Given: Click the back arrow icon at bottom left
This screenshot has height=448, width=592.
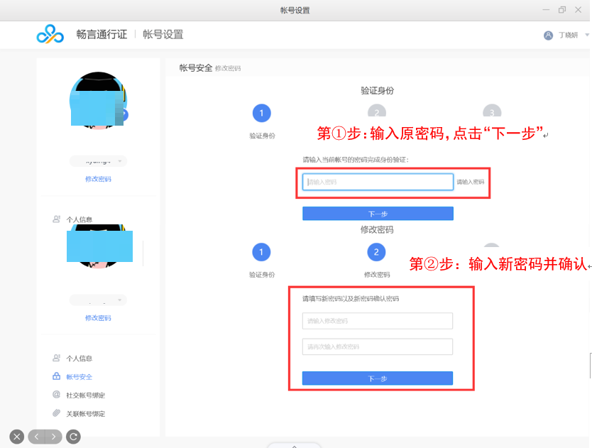Looking at the screenshot, I should pyautogui.click(x=35, y=437).
